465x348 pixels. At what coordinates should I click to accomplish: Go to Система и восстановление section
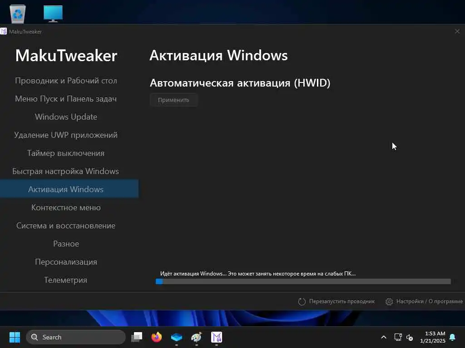(x=66, y=226)
